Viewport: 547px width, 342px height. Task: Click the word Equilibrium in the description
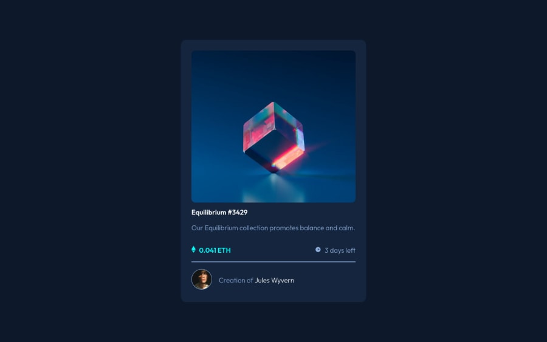click(x=221, y=228)
